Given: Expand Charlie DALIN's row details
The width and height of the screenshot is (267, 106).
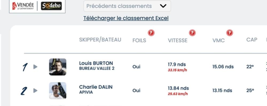Looking at the screenshot, I should (35, 91).
